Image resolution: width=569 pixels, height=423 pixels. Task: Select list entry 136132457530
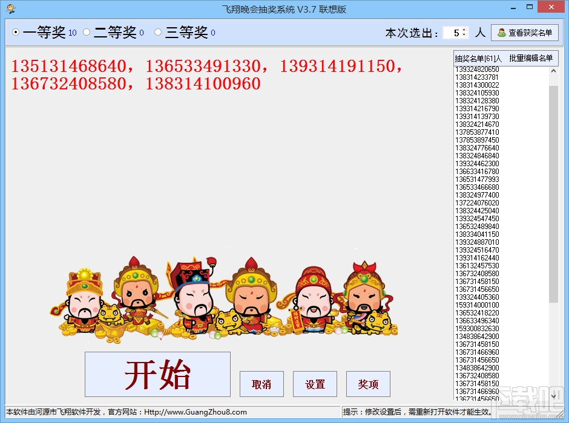point(477,265)
